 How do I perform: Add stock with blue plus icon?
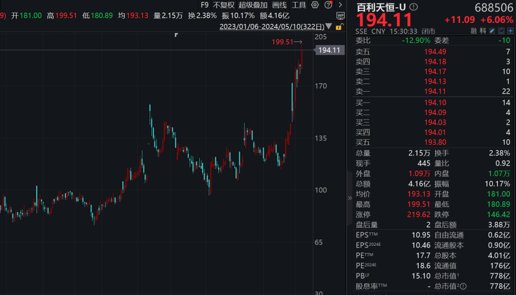(510, 31)
